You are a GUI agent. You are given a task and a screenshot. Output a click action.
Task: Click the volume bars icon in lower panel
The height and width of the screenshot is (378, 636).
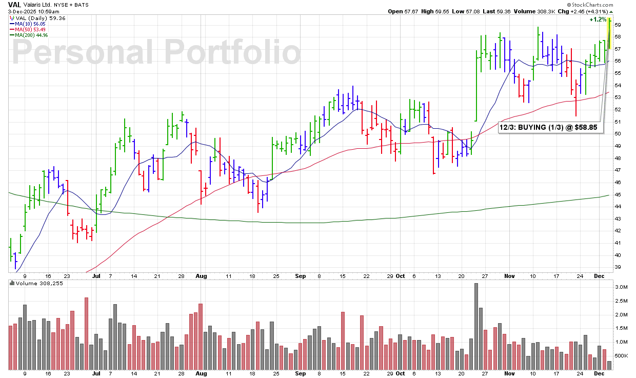[x=12, y=283]
